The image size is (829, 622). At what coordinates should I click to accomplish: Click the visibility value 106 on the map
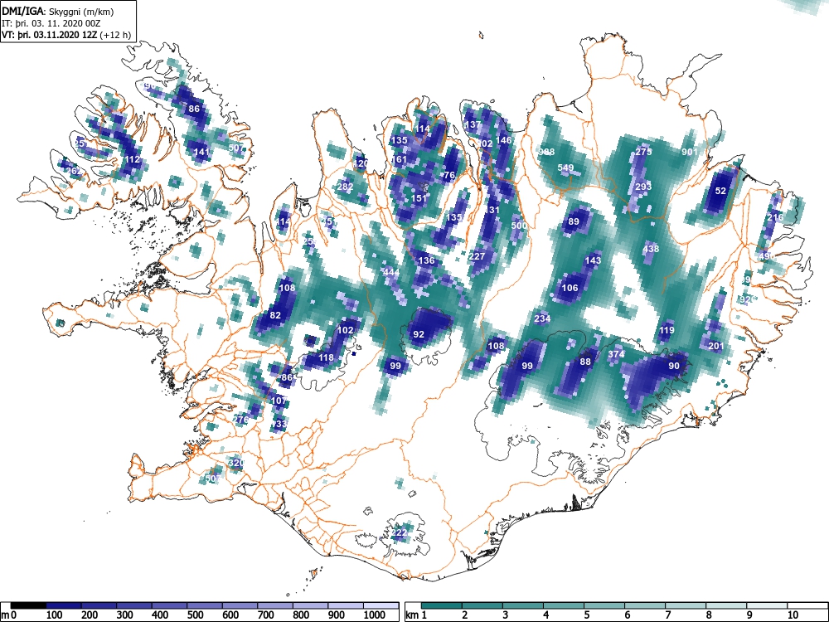(570, 288)
